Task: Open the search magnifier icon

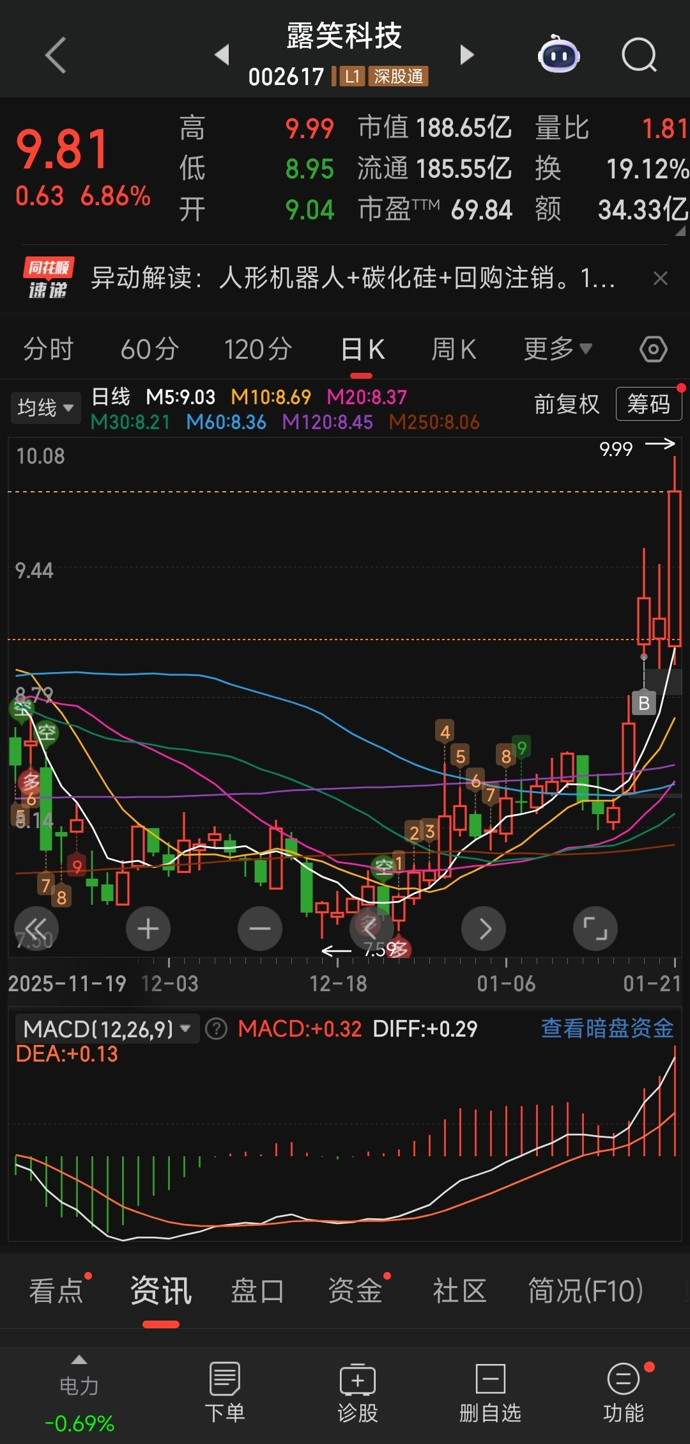Action: coord(640,55)
